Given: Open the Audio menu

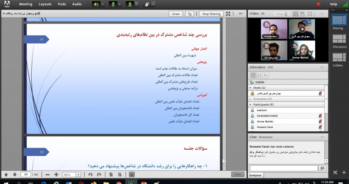Looking at the screenshot, I should 77,4.
